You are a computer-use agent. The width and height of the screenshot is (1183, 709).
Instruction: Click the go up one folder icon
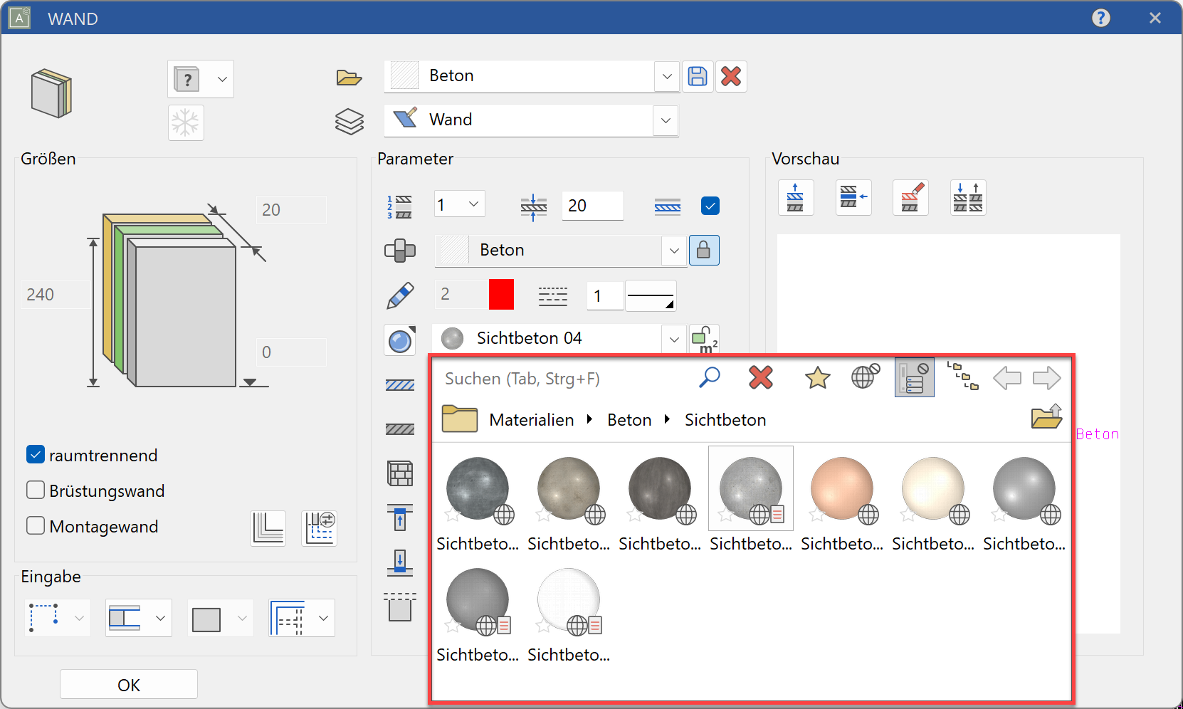[1046, 417]
